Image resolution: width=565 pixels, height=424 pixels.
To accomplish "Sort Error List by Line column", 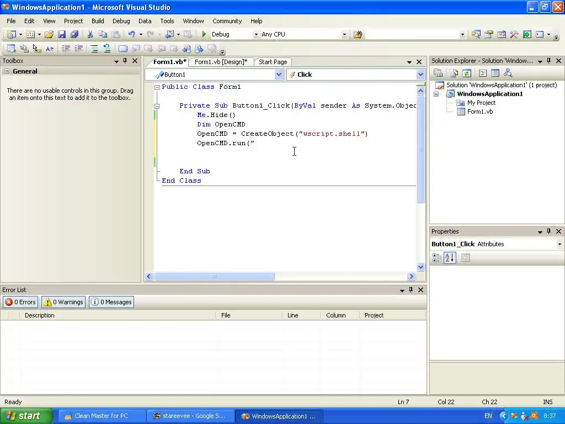I will 301,315.
